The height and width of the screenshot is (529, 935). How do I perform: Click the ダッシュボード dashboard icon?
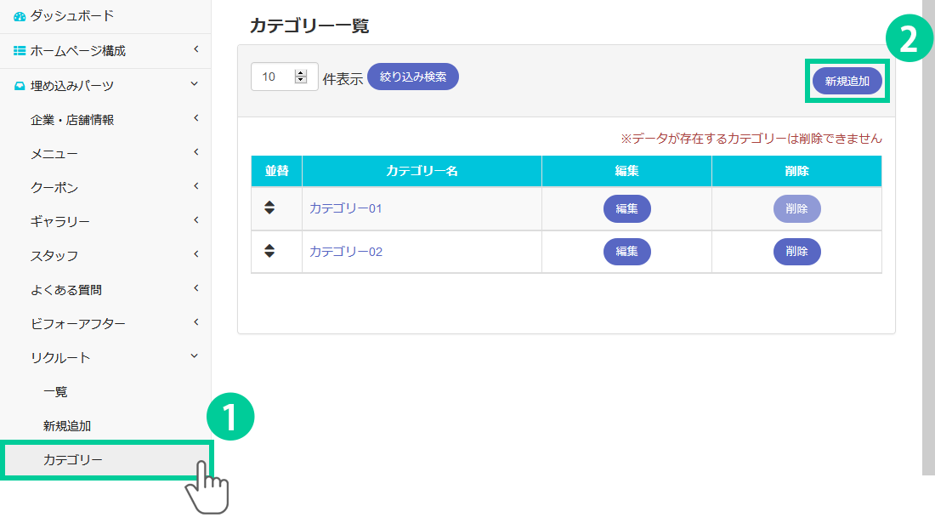[x=20, y=16]
